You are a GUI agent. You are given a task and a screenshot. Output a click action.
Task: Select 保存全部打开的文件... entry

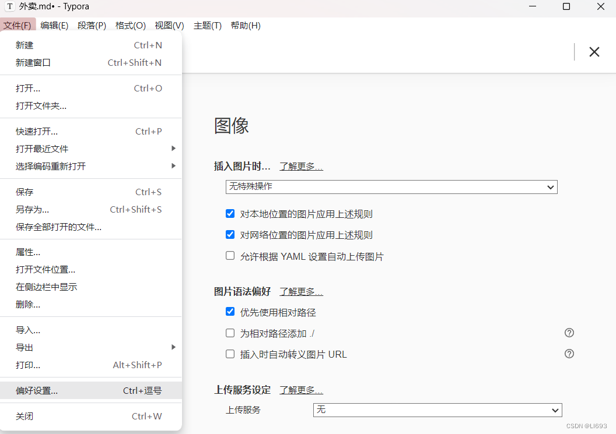click(x=91, y=227)
